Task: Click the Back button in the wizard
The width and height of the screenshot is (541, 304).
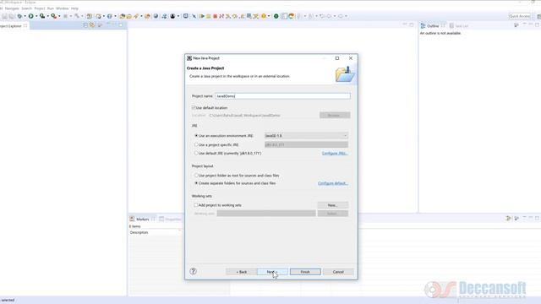Action: (x=242, y=272)
